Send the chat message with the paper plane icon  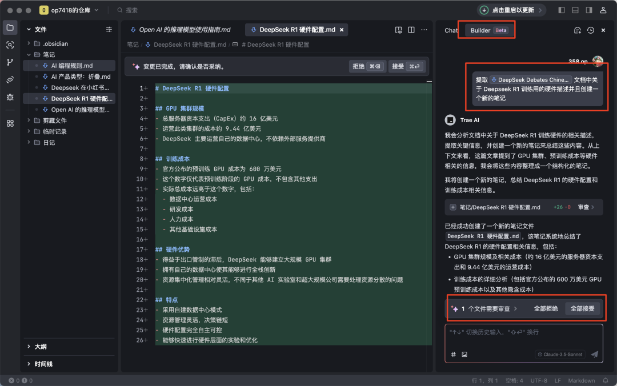tap(594, 354)
